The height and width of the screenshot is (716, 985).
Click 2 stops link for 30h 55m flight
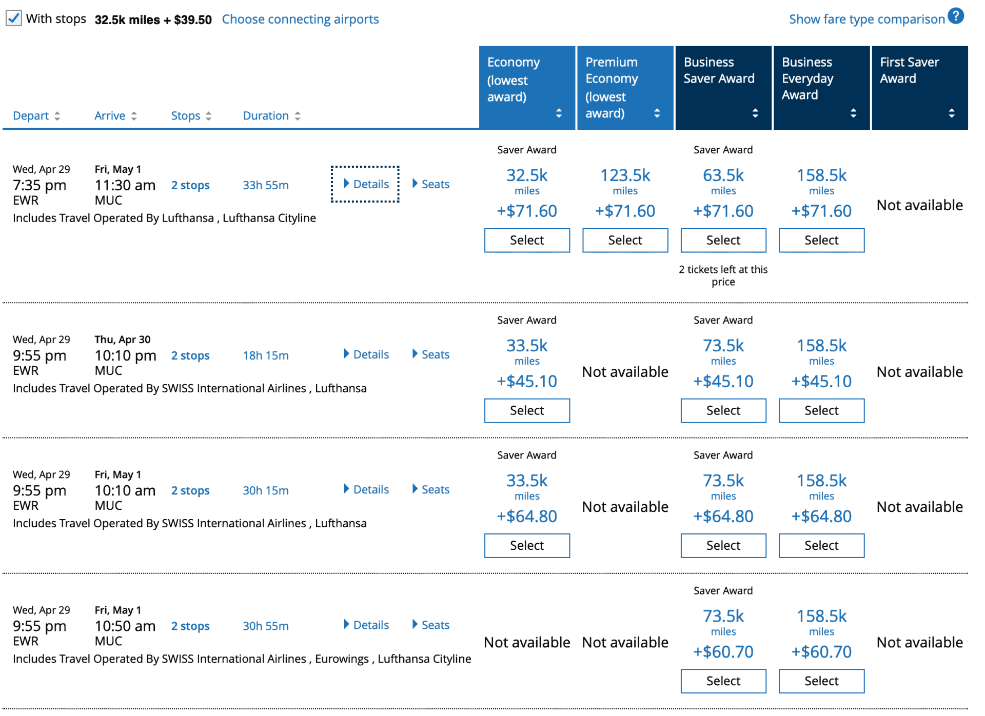click(x=190, y=626)
